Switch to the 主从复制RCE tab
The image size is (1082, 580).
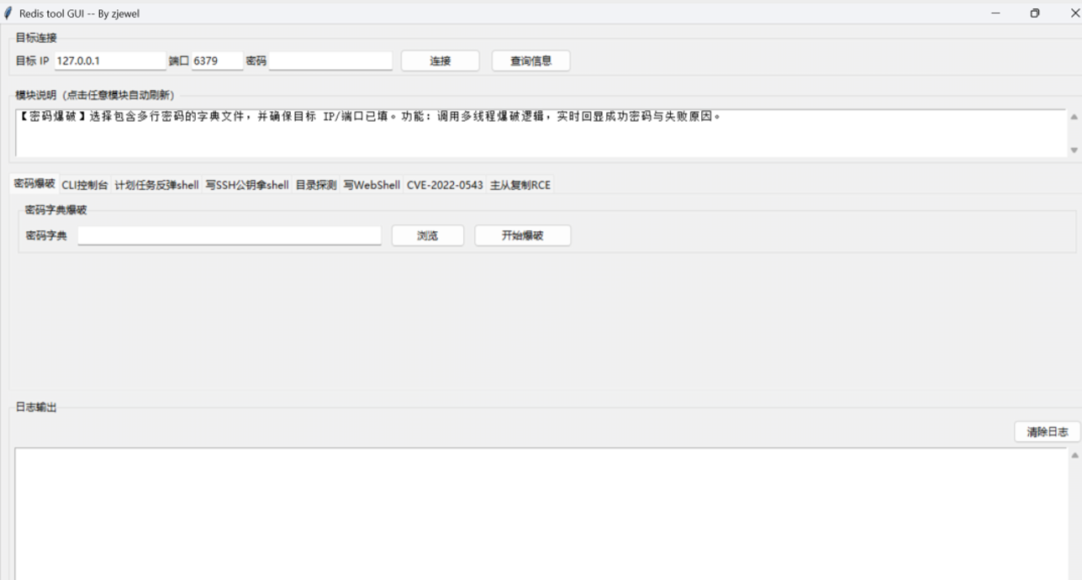(520, 185)
